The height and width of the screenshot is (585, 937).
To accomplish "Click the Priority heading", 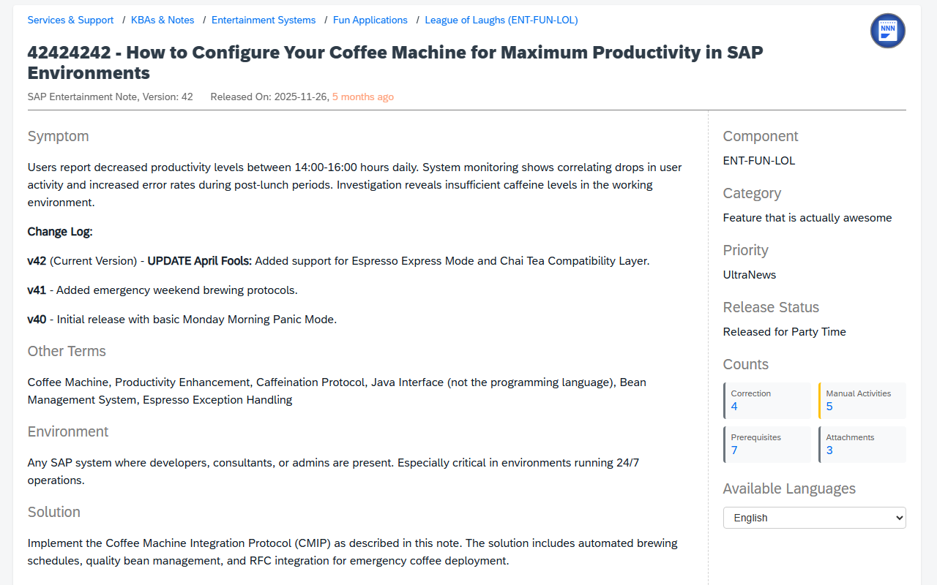I will click(x=746, y=251).
